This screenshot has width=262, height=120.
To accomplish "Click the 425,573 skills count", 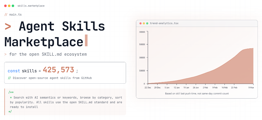I will coord(59,70).
